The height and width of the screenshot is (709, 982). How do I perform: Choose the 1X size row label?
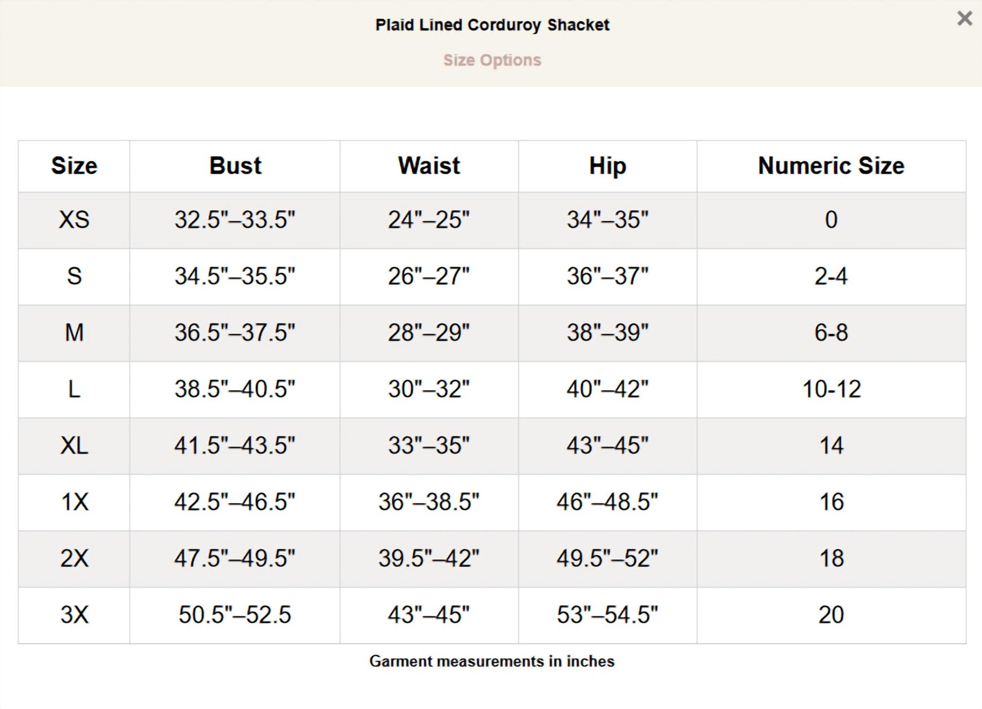pos(74,502)
